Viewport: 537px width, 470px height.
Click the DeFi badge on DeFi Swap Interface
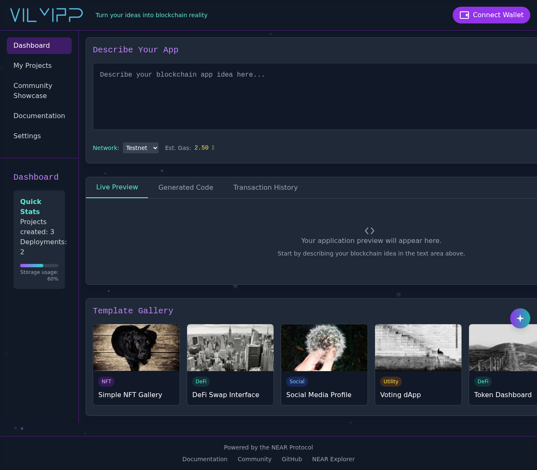tap(201, 382)
